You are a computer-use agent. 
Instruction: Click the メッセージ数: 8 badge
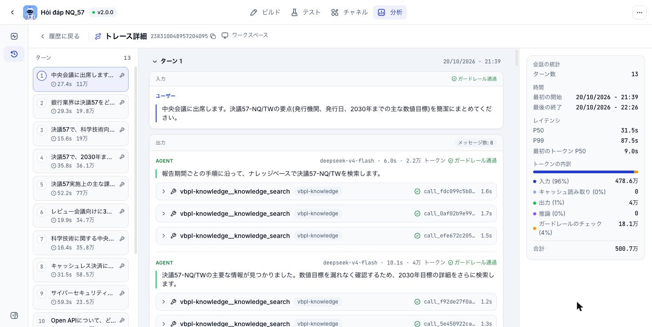pyautogui.click(x=475, y=143)
